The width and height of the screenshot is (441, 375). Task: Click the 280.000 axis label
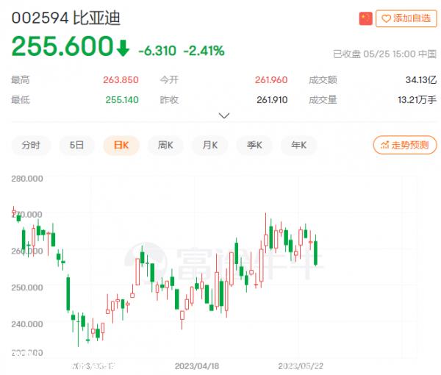pyautogui.click(x=27, y=179)
